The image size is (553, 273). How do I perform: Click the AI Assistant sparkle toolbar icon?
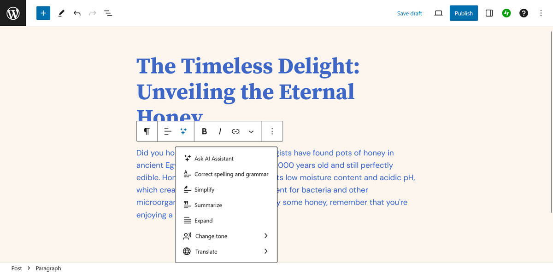[x=183, y=131]
